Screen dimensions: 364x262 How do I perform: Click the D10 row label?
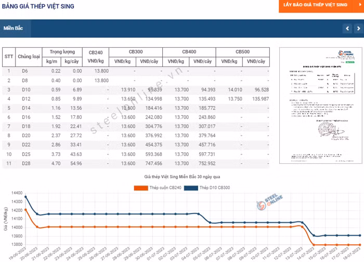(x=26, y=90)
